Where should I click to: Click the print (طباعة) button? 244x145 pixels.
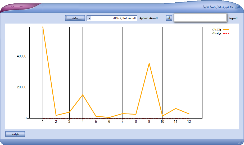(x=15, y=134)
